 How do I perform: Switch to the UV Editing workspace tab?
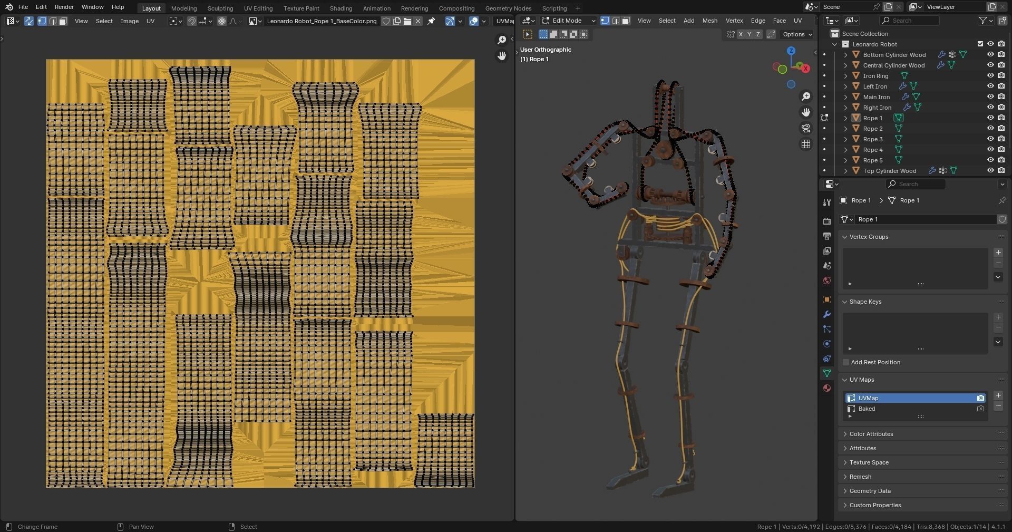tap(258, 8)
